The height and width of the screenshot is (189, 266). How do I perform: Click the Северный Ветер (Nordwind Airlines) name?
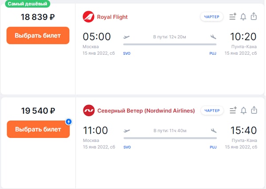point(146,111)
